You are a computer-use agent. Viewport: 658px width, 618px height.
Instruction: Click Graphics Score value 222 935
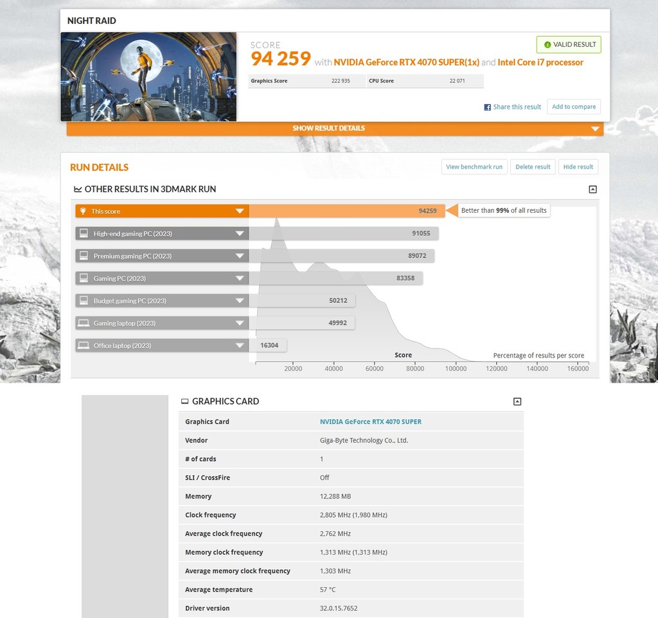point(341,81)
